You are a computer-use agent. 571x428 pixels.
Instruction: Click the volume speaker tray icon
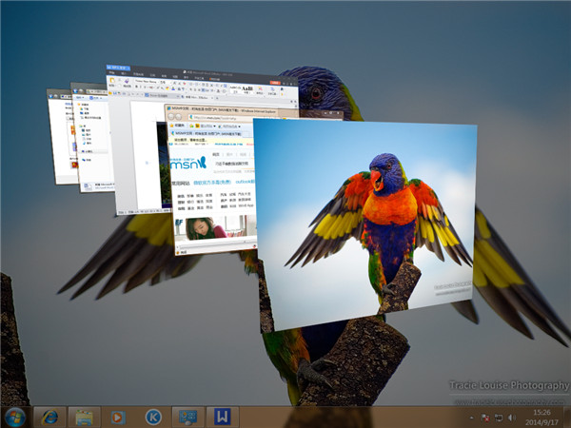511,417
